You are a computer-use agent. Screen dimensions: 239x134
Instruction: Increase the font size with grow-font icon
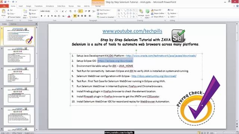[x=63, y=11]
